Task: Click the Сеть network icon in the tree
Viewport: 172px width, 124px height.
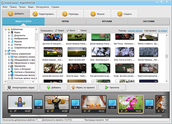Action: click(9, 51)
